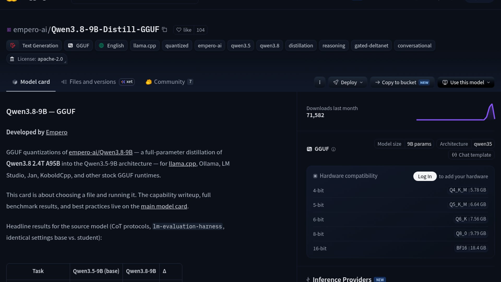
Task: Click the Copy to bucket arrow icon
Action: pos(377,82)
